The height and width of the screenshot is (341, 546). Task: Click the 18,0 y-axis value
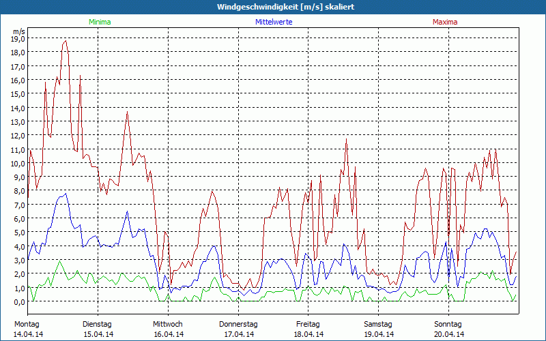click(x=18, y=53)
